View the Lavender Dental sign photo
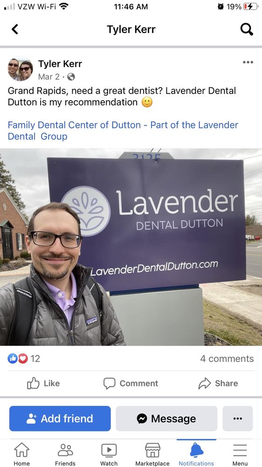This screenshot has height=467, width=262. point(131,247)
